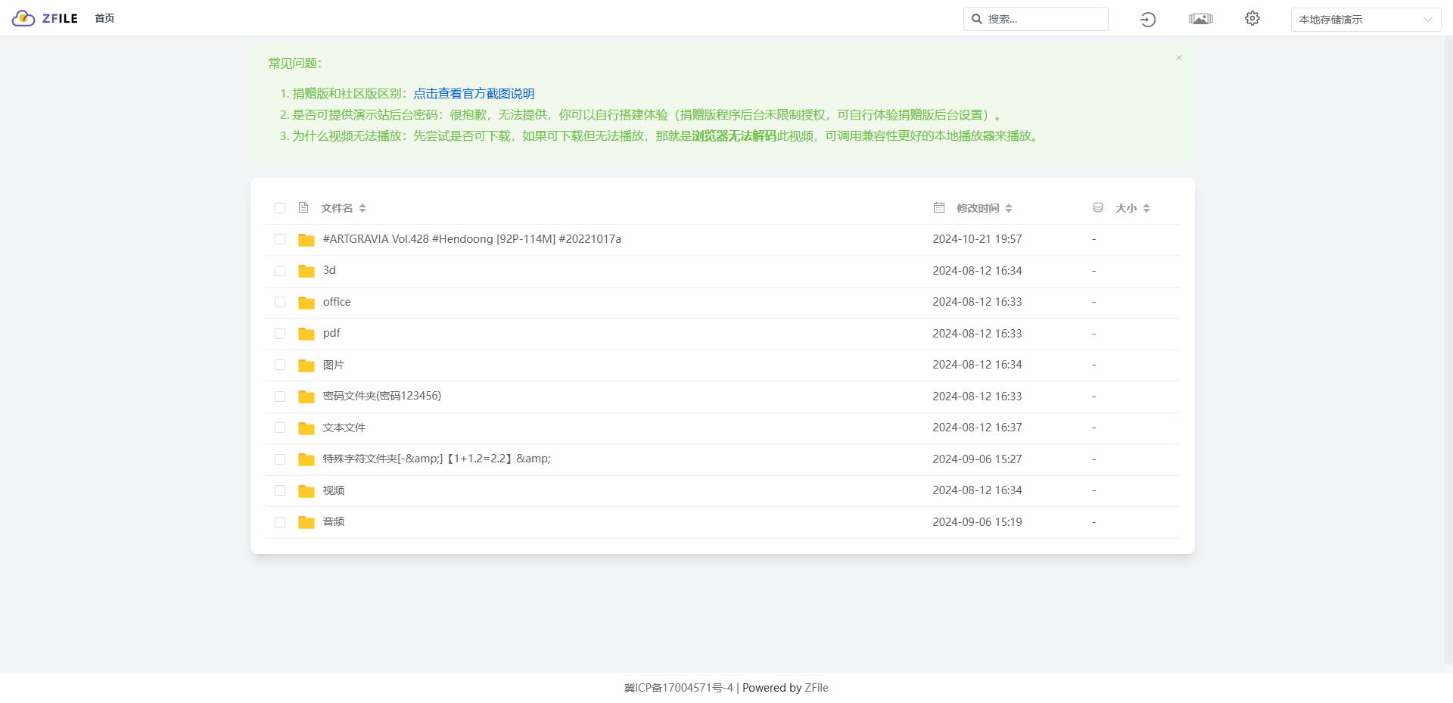The image size is (1453, 703).
Task: Open the ZFile link in footer
Action: (x=817, y=688)
